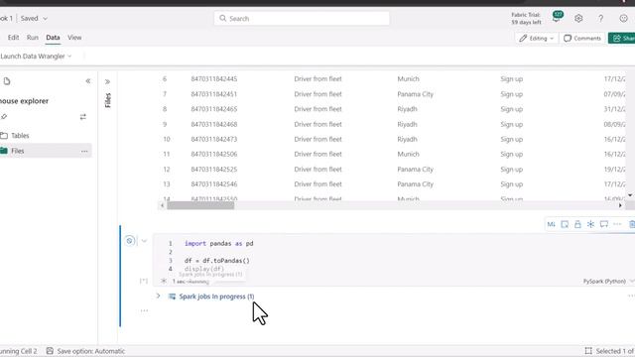Viewport: 635px width, 357px height.
Task: Expand Spark jobs in progress details
Action: pos(159,297)
